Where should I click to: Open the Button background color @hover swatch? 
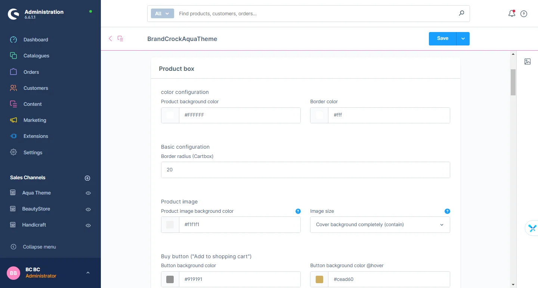[319, 279]
